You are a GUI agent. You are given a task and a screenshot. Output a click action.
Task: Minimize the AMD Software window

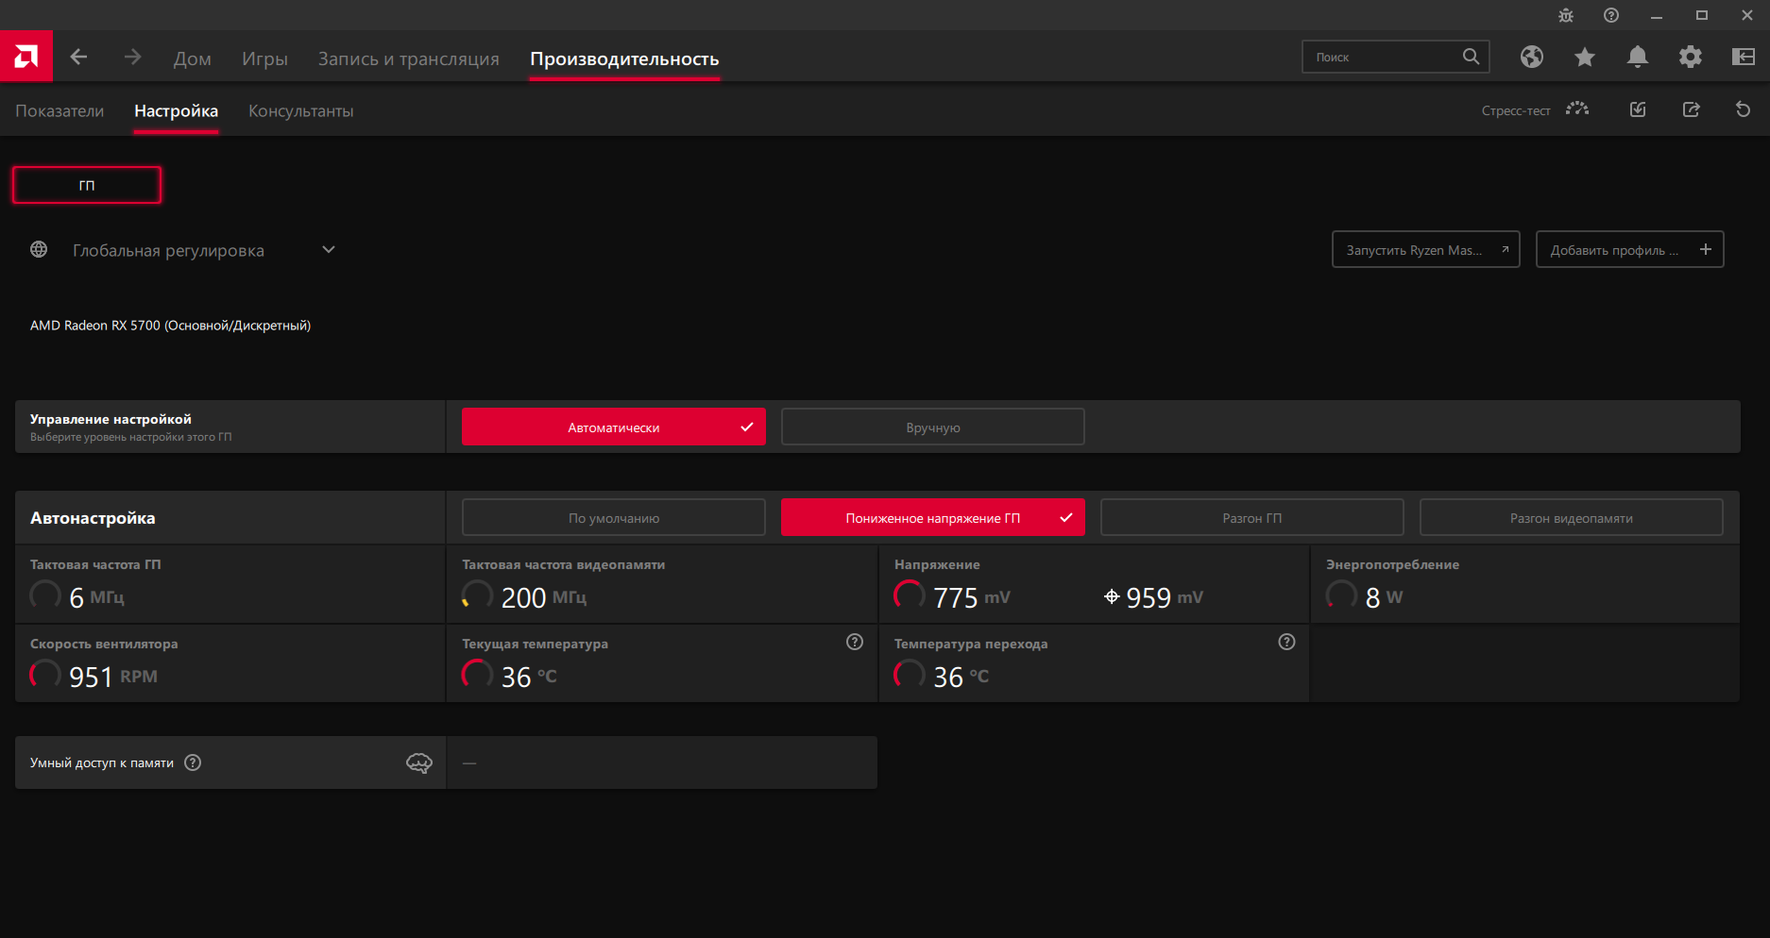(1657, 15)
